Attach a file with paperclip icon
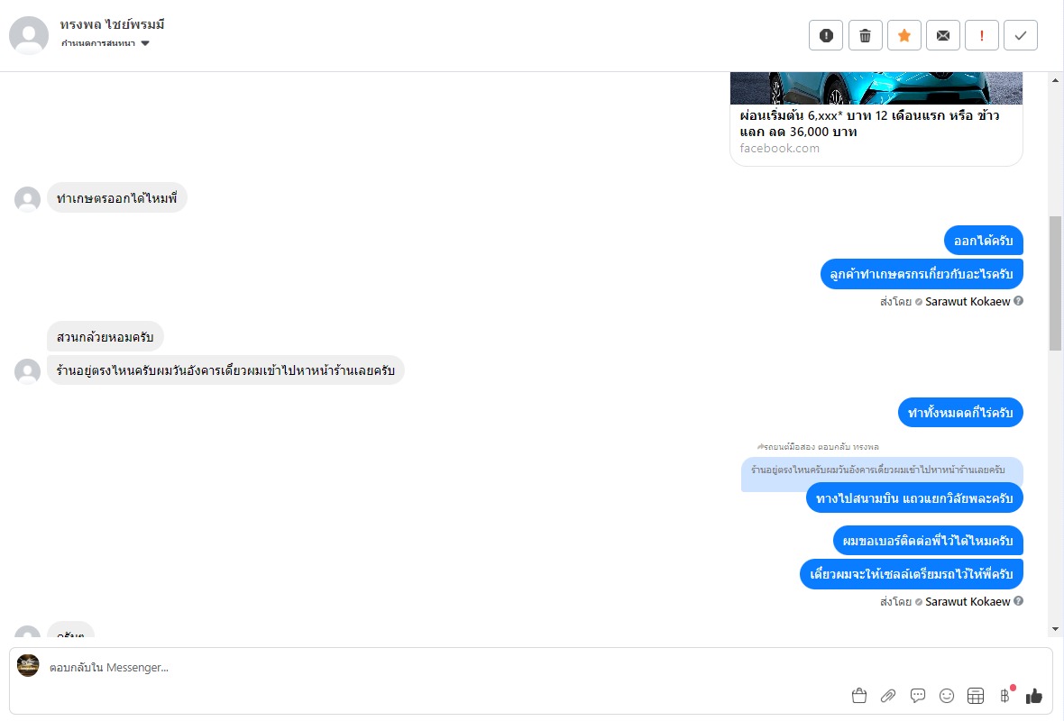 (x=888, y=695)
